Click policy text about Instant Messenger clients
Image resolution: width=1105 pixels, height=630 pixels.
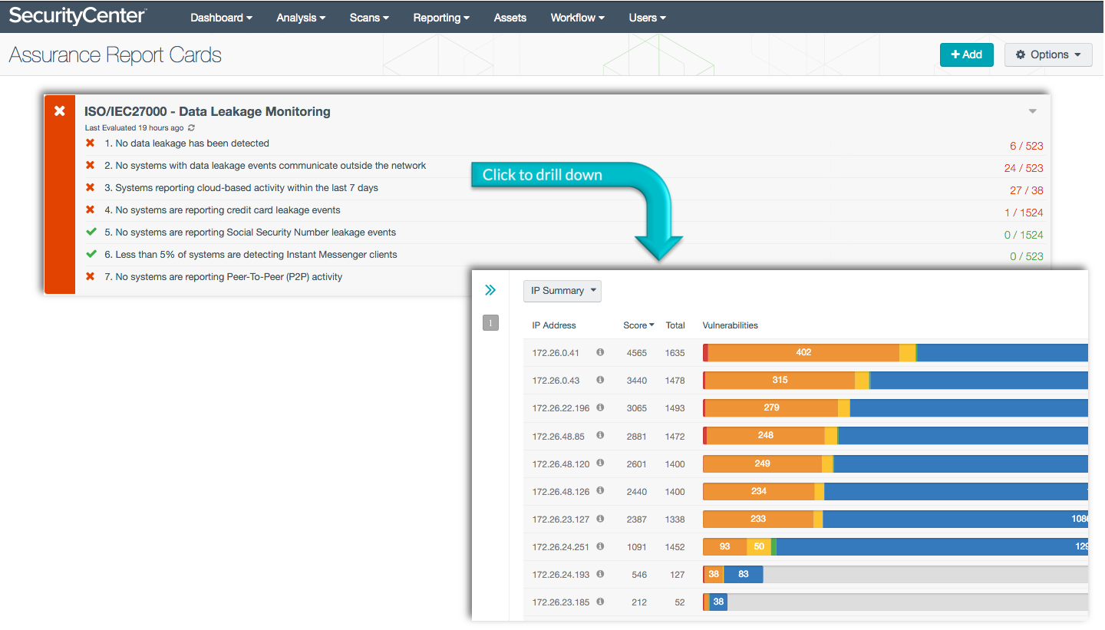251,255
